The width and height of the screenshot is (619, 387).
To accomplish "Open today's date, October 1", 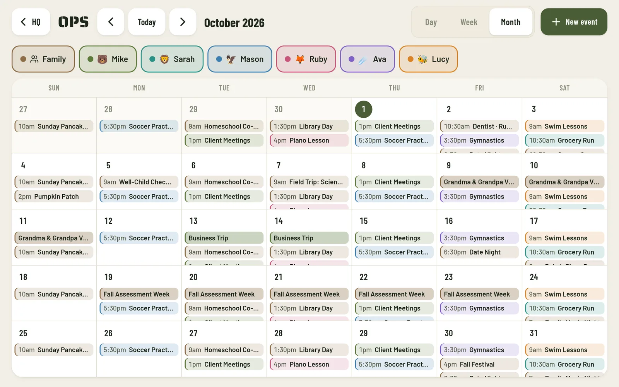I will tap(364, 110).
